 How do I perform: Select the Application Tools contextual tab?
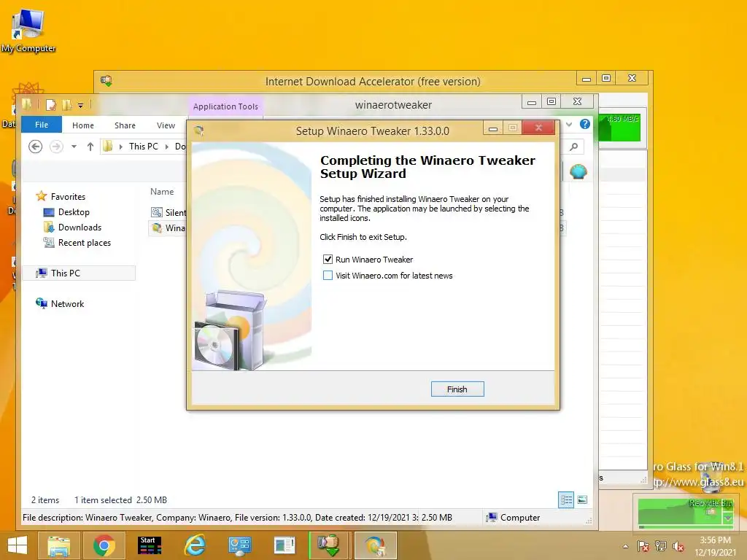coord(225,106)
